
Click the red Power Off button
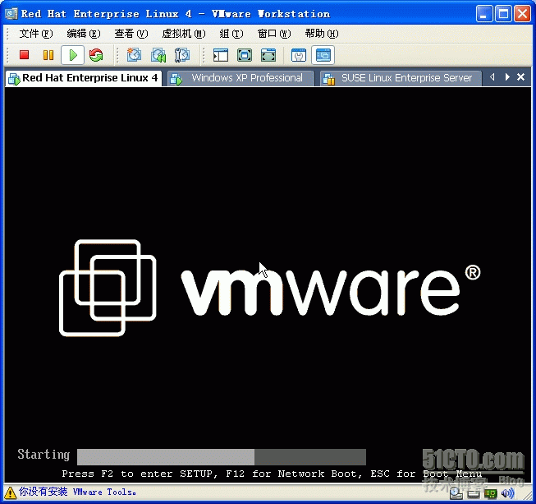pos(24,55)
